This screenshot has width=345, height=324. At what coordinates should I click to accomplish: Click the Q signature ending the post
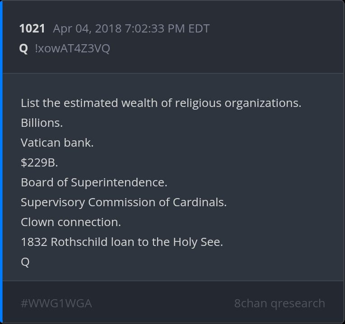(x=25, y=262)
